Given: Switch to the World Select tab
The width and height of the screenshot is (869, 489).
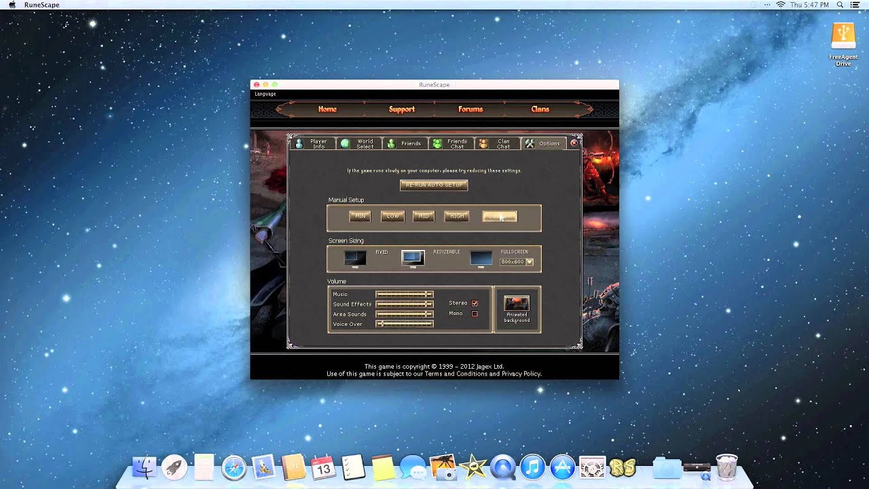Looking at the screenshot, I should [359, 143].
